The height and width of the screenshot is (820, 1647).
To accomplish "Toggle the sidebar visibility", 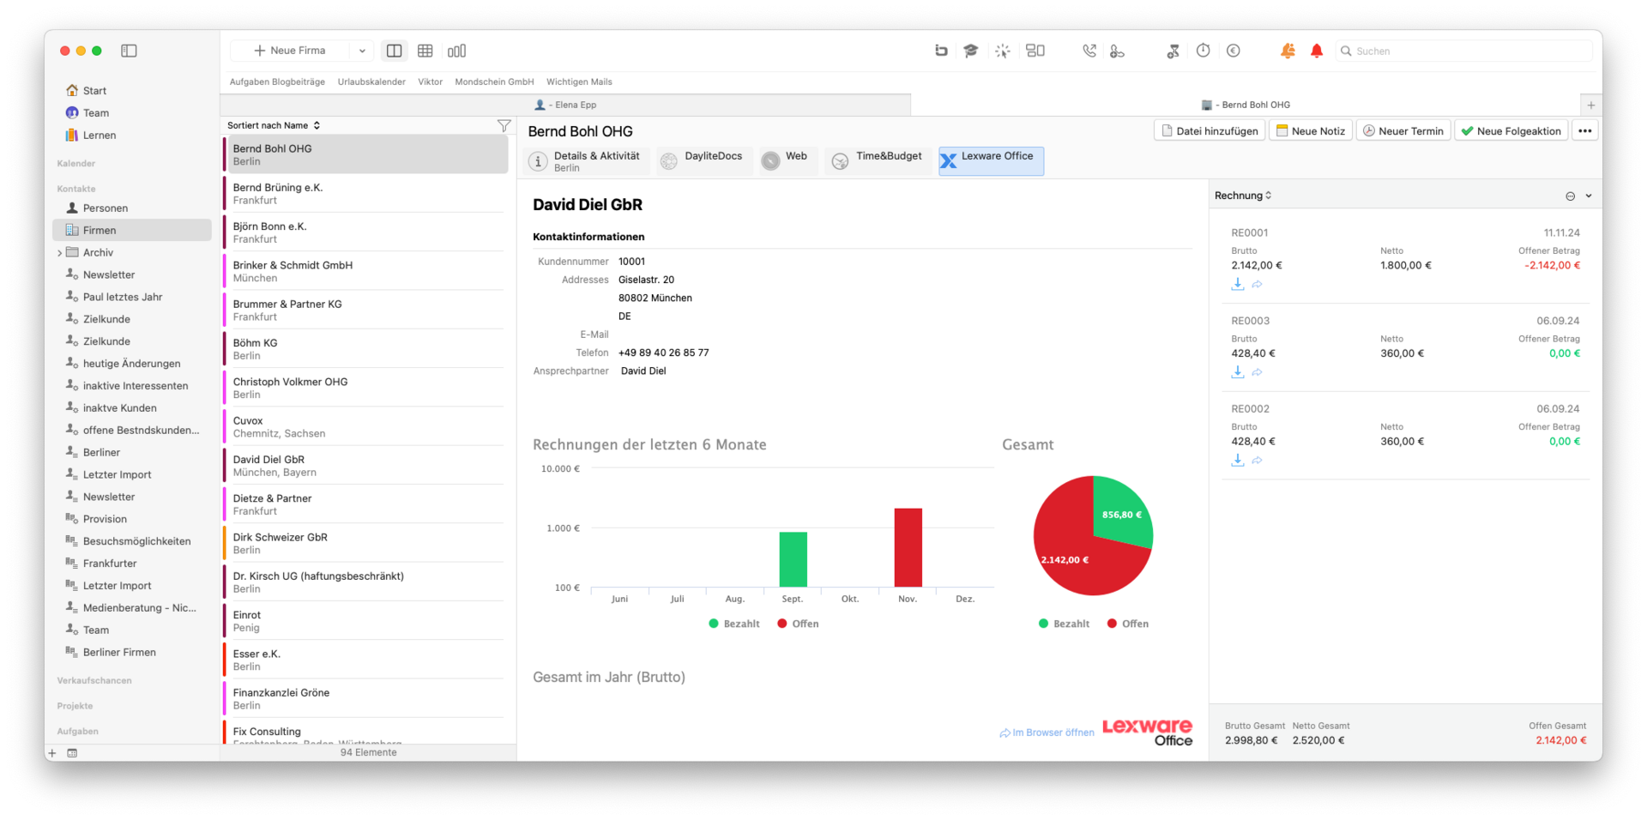I will pyautogui.click(x=129, y=51).
